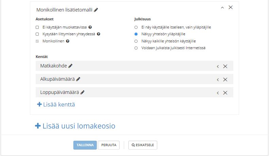Image resolution: width=269 pixels, height=156 pixels.
Task: Click pencil icon next to Alkupäivämäärä
Action: click(78, 79)
